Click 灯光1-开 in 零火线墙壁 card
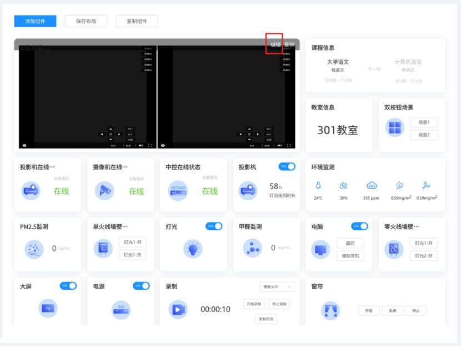The image size is (461, 346). pos(424,243)
